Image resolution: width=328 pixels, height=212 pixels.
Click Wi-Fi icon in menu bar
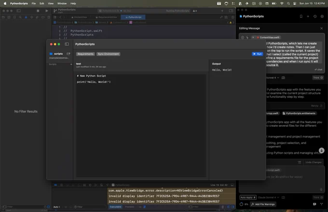tap(282, 3)
